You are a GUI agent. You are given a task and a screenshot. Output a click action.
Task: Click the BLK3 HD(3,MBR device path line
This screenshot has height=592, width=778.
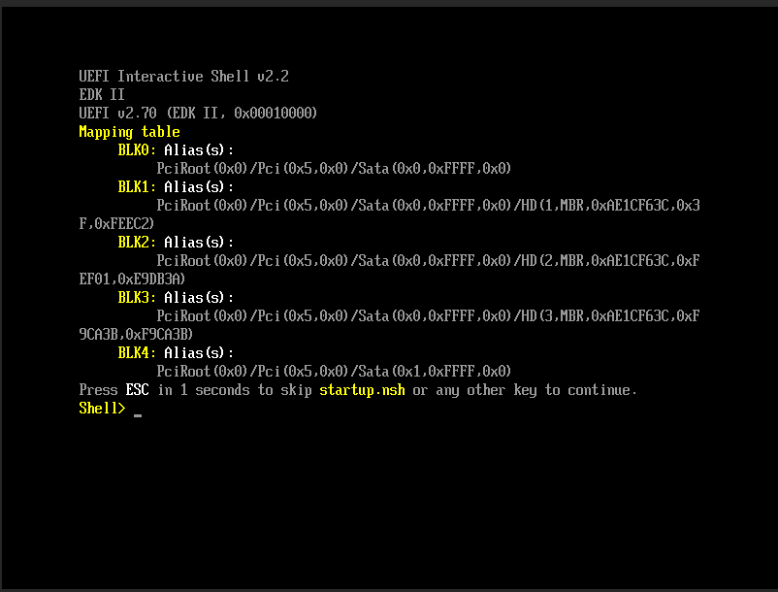(x=428, y=316)
